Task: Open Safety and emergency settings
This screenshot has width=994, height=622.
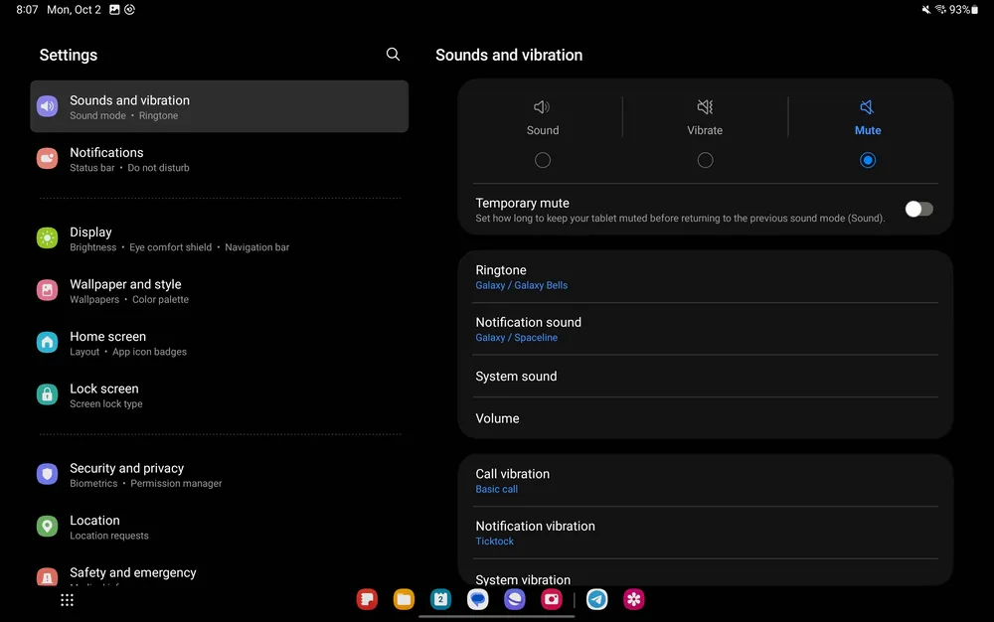Action: [219, 575]
